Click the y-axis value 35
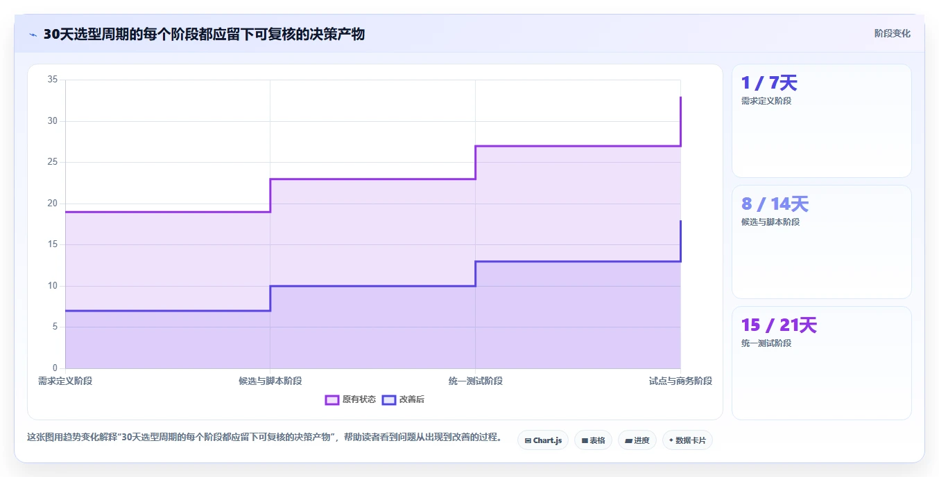 (x=52, y=80)
